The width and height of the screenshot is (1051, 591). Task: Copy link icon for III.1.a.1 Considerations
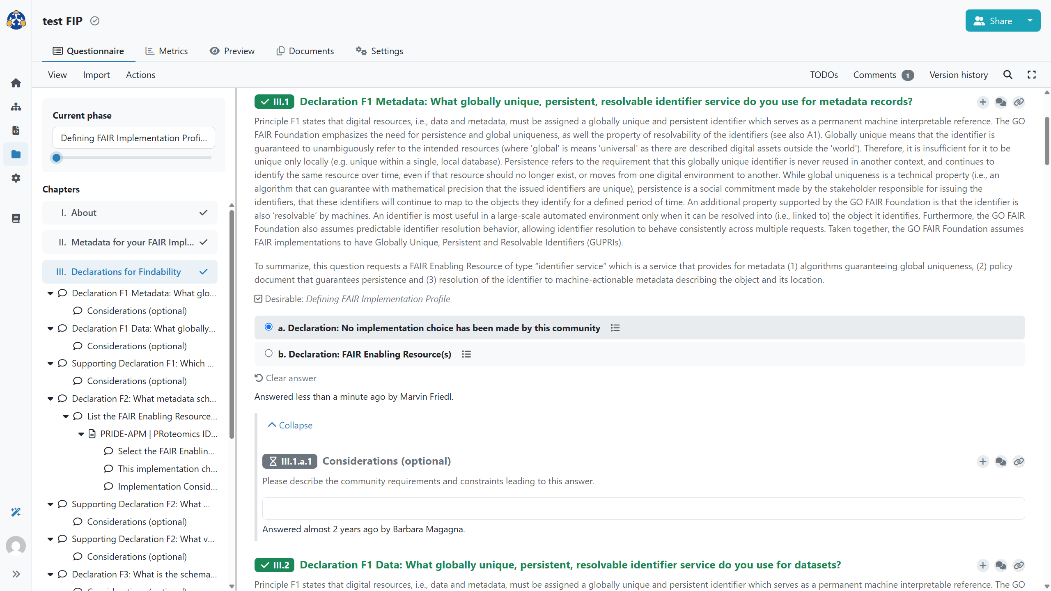click(1019, 462)
